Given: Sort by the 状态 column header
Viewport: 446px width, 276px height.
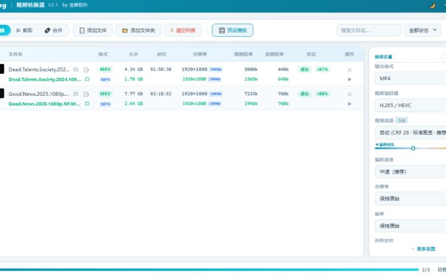Looking at the screenshot, I should pyautogui.click(x=311, y=54).
